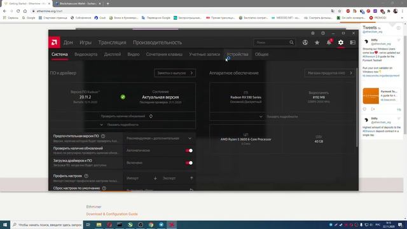Click the Tweets info icon on webpage
Image resolution: width=407 pixels, height=229 pixels.
click(399, 28)
